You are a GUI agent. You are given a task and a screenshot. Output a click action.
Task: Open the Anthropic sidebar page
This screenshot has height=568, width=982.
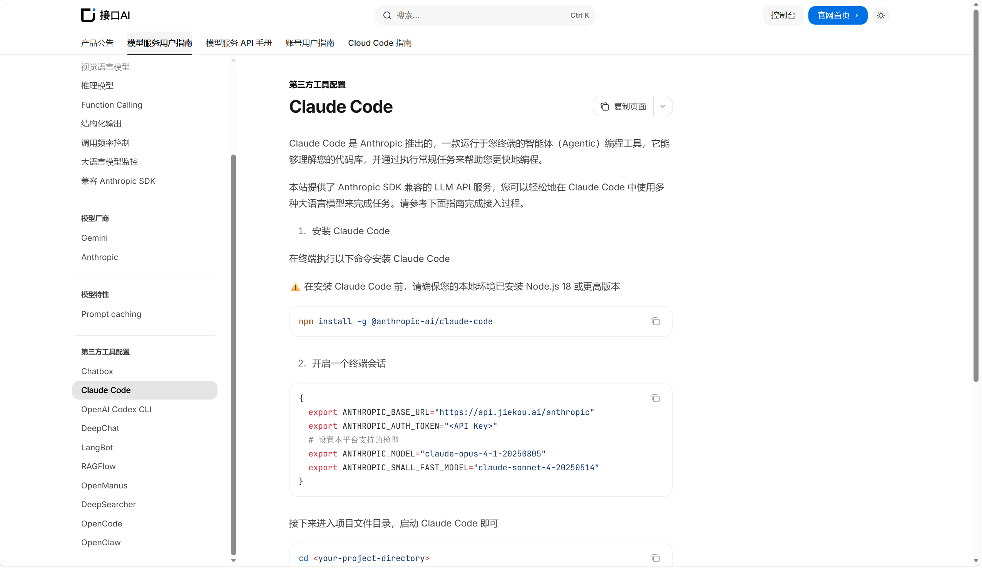click(100, 257)
